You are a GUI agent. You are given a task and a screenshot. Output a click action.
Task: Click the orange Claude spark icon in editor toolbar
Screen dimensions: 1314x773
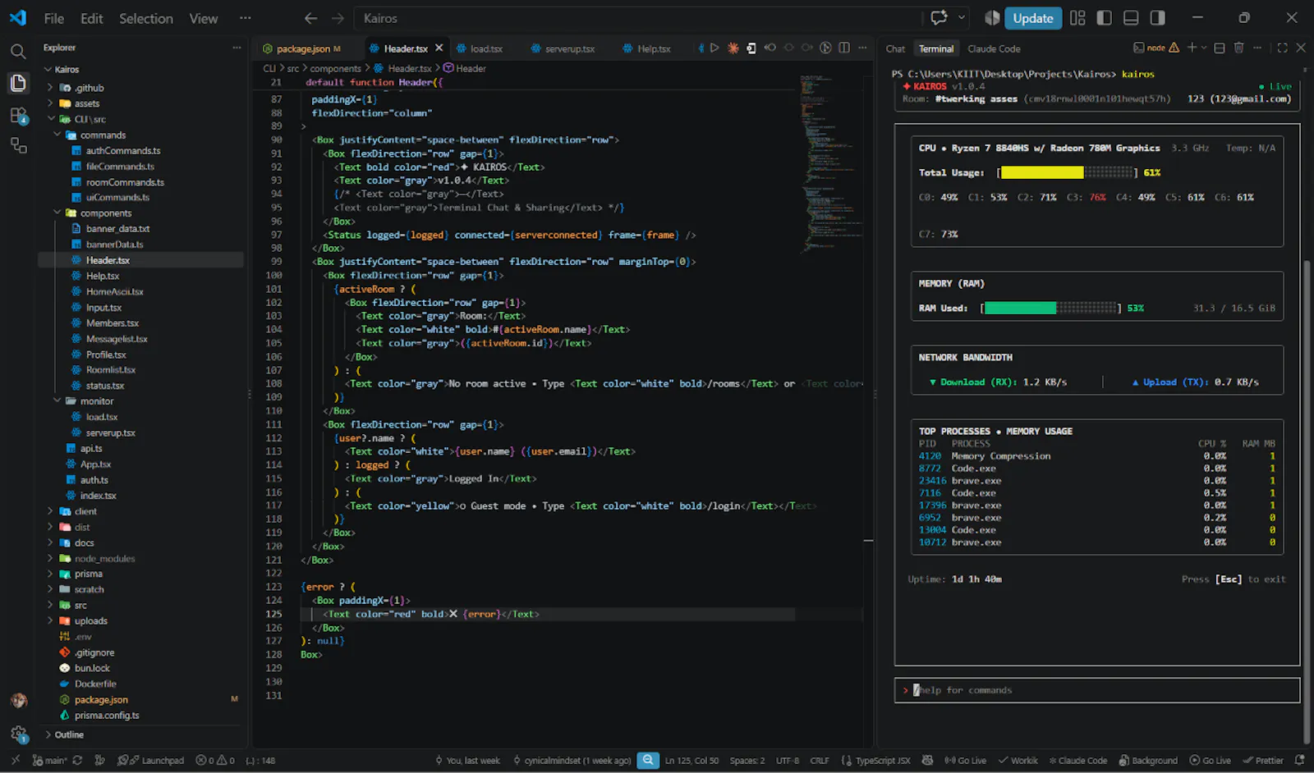pyautogui.click(x=733, y=48)
